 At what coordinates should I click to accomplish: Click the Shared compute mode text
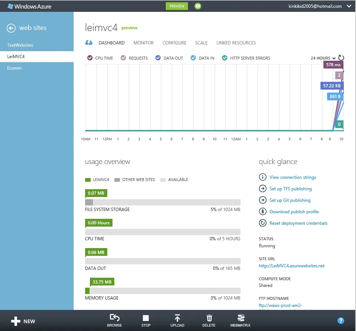click(x=265, y=285)
